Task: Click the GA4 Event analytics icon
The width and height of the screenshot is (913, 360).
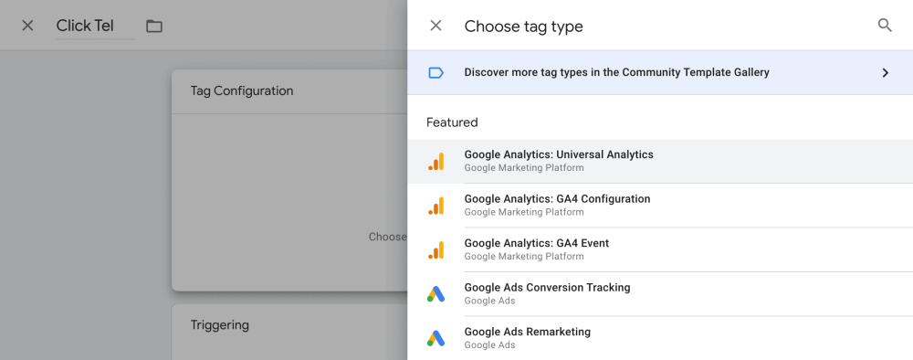Action: [436, 250]
